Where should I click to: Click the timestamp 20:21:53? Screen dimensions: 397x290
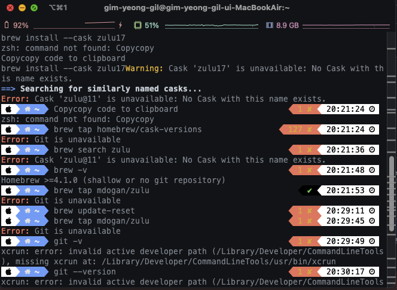(x=346, y=191)
